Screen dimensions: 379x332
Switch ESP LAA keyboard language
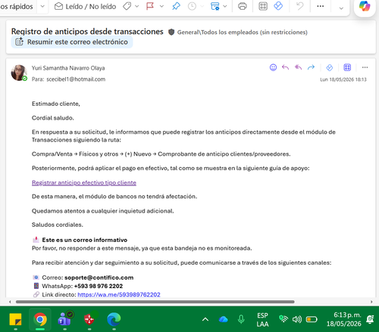click(262, 320)
